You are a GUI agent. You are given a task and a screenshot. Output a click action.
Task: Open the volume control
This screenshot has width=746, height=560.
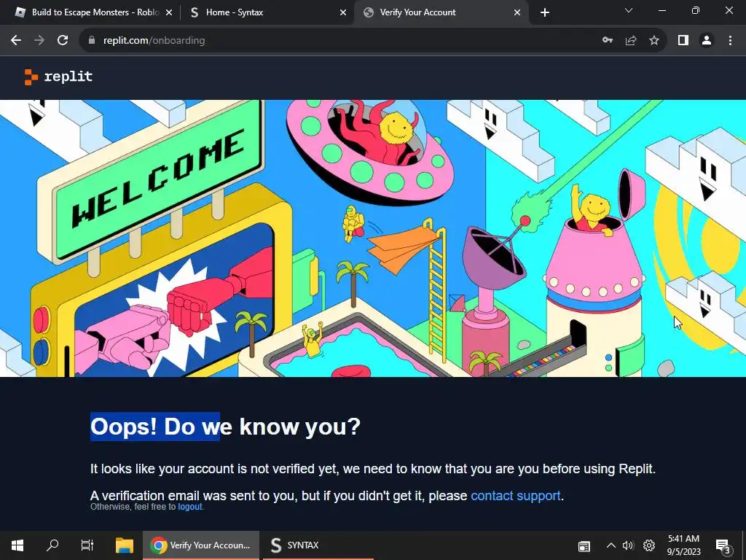pyautogui.click(x=628, y=545)
